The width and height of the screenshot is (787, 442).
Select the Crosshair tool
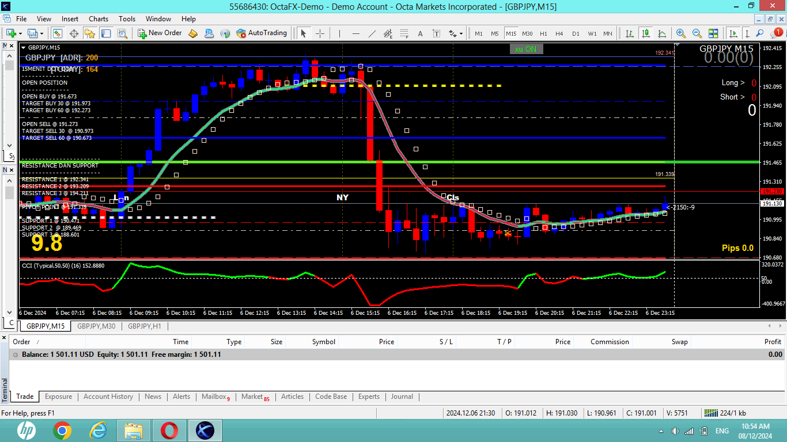pos(320,33)
